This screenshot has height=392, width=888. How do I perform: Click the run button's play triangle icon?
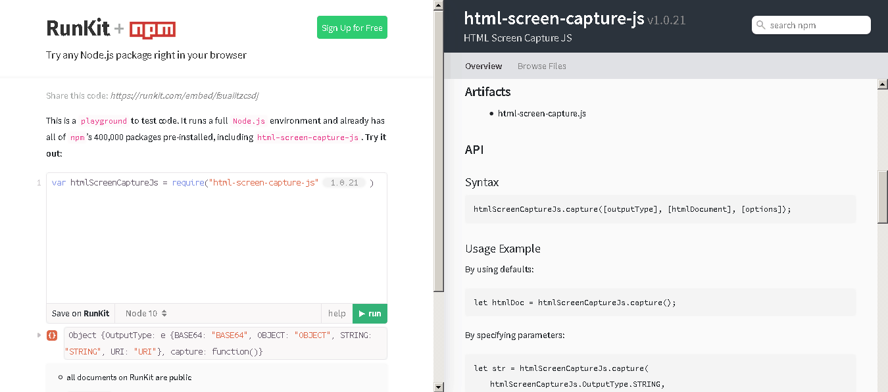(361, 313)
